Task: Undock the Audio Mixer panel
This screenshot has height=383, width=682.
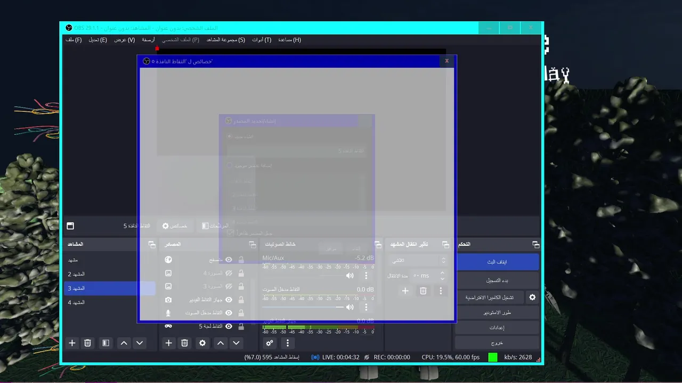Action: tap(378, 244)
